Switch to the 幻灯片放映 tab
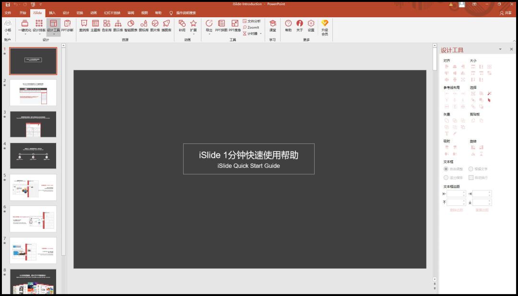Viewport: 518px width, 296px height. point(112,13)
